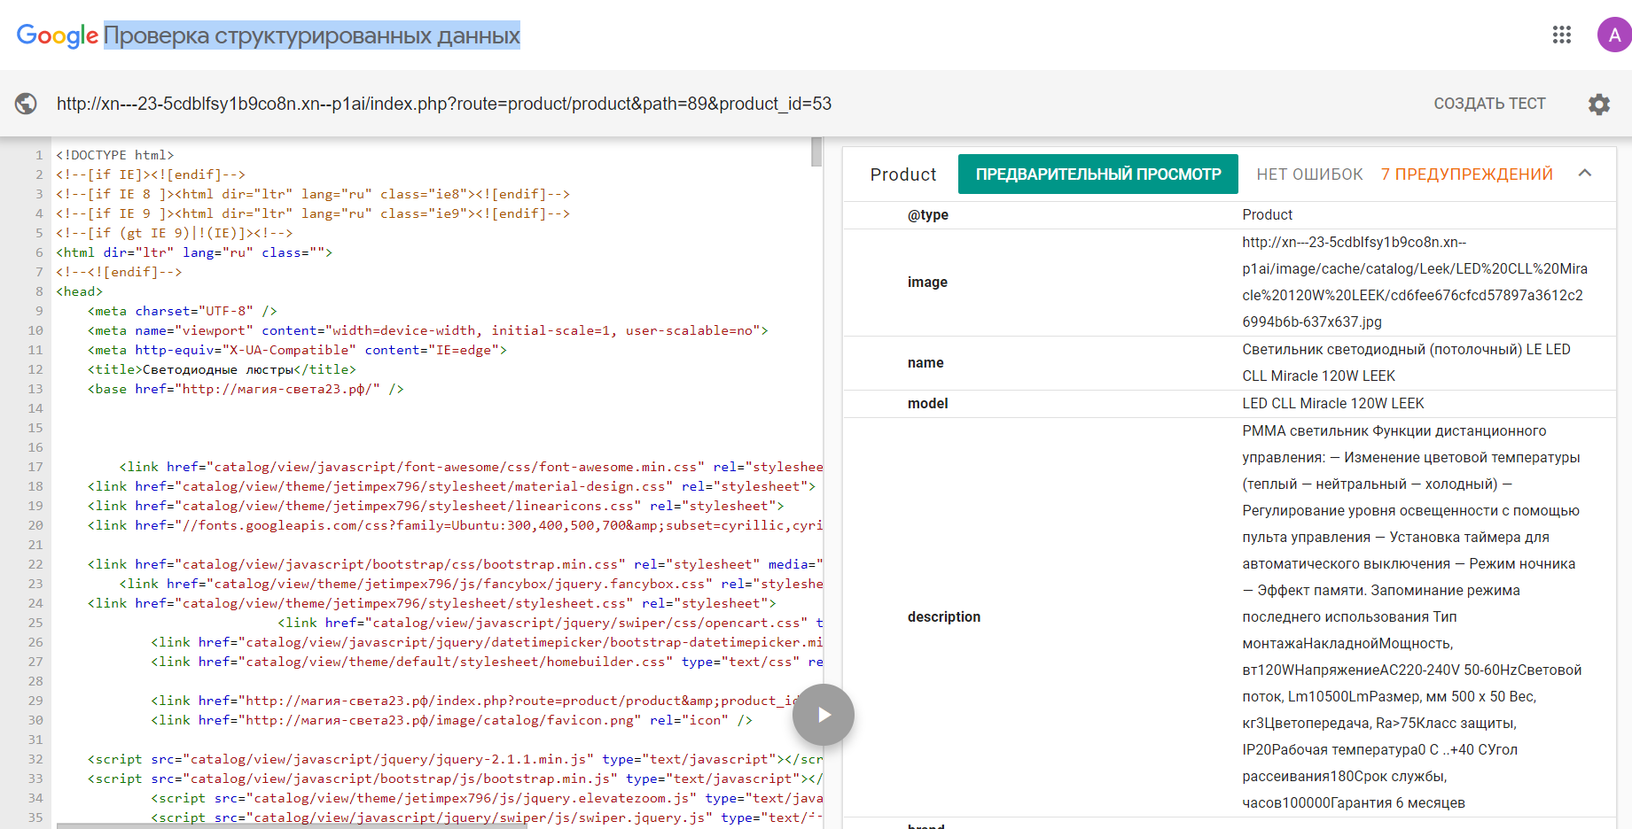1632x829 pixels.
Task: Click the X-UA-Compatible meta line
Action: point(298,350)
